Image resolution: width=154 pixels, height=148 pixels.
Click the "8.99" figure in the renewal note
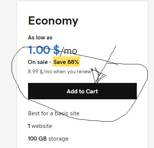(x=33, y=71)
